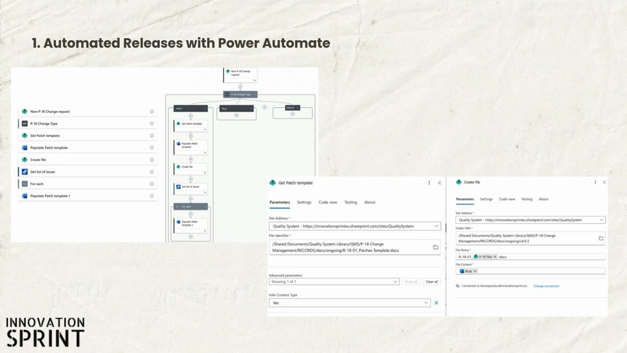Open info circle on P-18 Change Type row

pos(152,123)
